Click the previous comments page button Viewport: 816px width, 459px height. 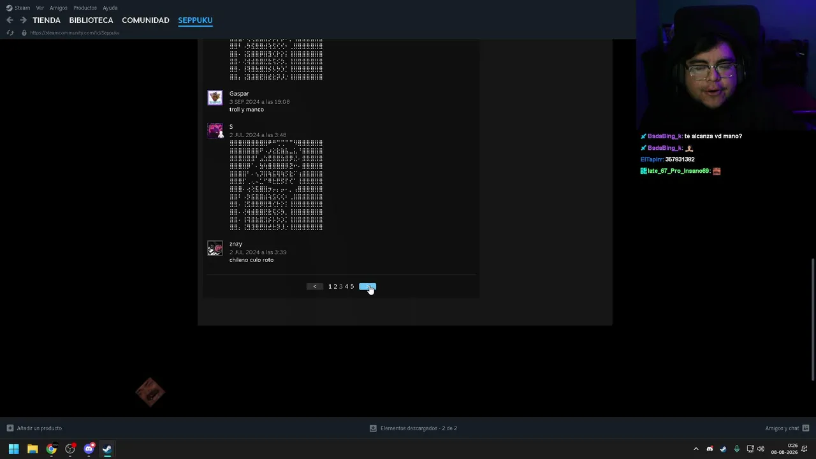315,287
